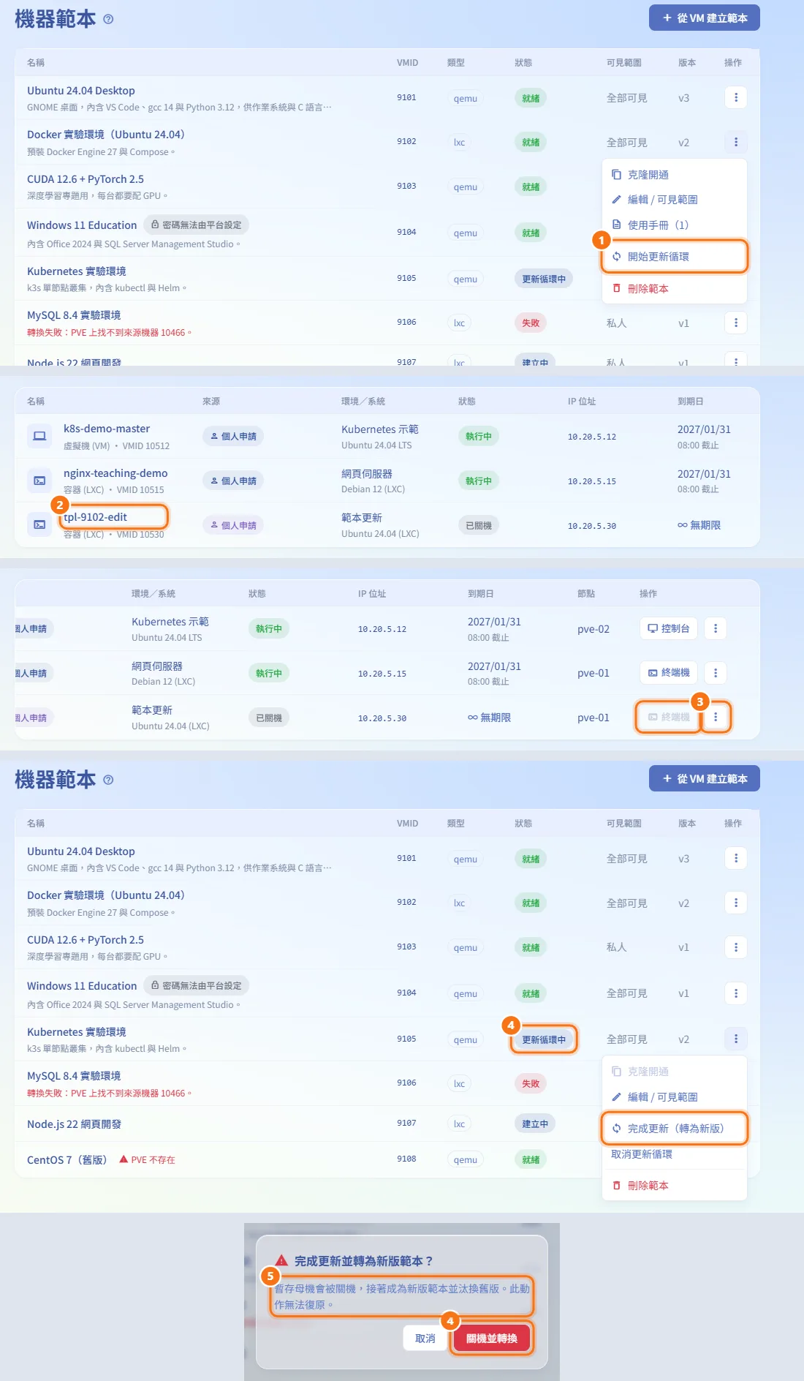Open 控制台 for the pve-02 instance

tap(669, 628)
